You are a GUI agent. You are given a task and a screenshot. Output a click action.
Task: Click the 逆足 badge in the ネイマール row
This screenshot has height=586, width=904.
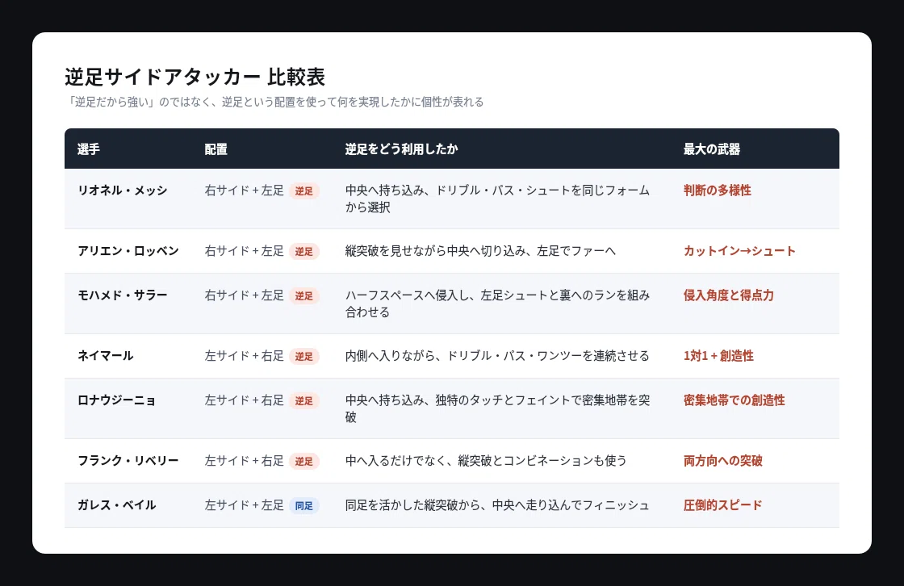[x=303, y=357]
